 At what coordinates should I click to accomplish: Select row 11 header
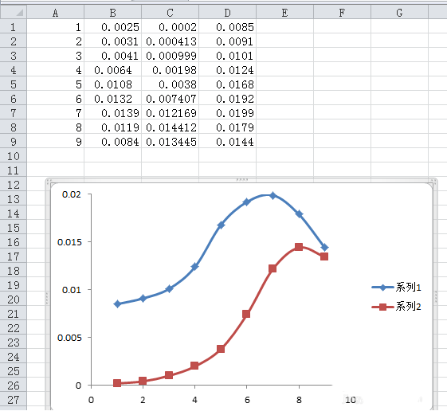(14, 170)
